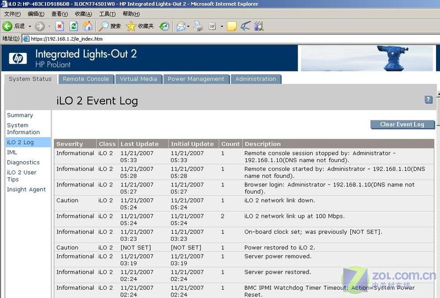Click the Mail envelope icon
Viewport: 440px width, 298px height.
point(181,26)
